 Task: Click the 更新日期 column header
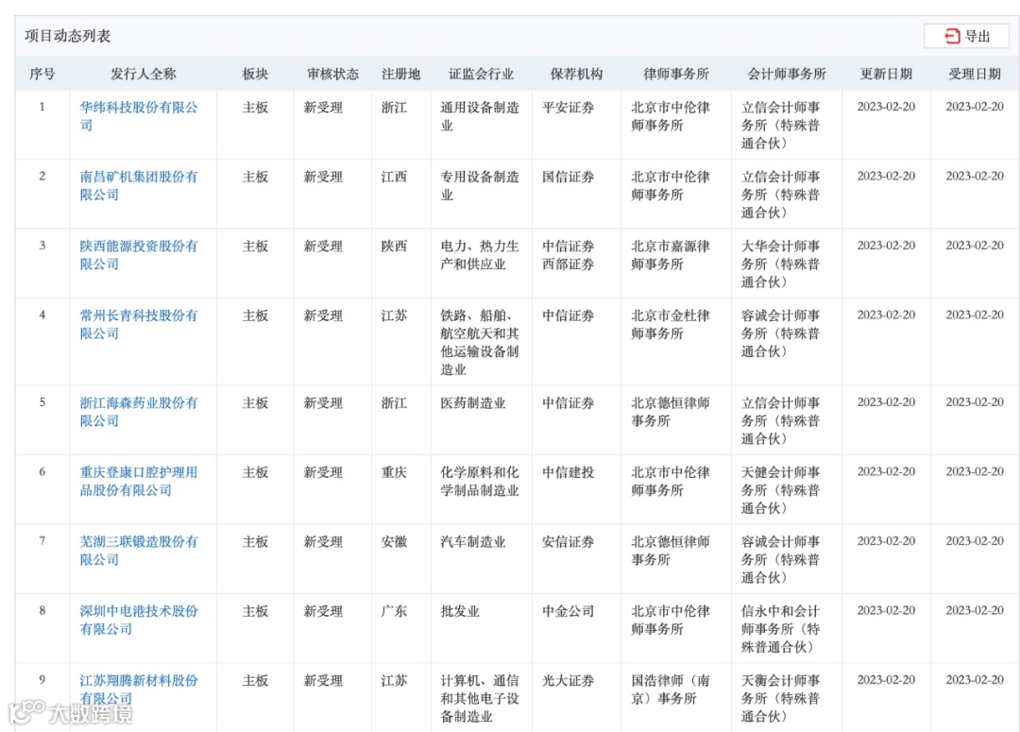[886, 75]
